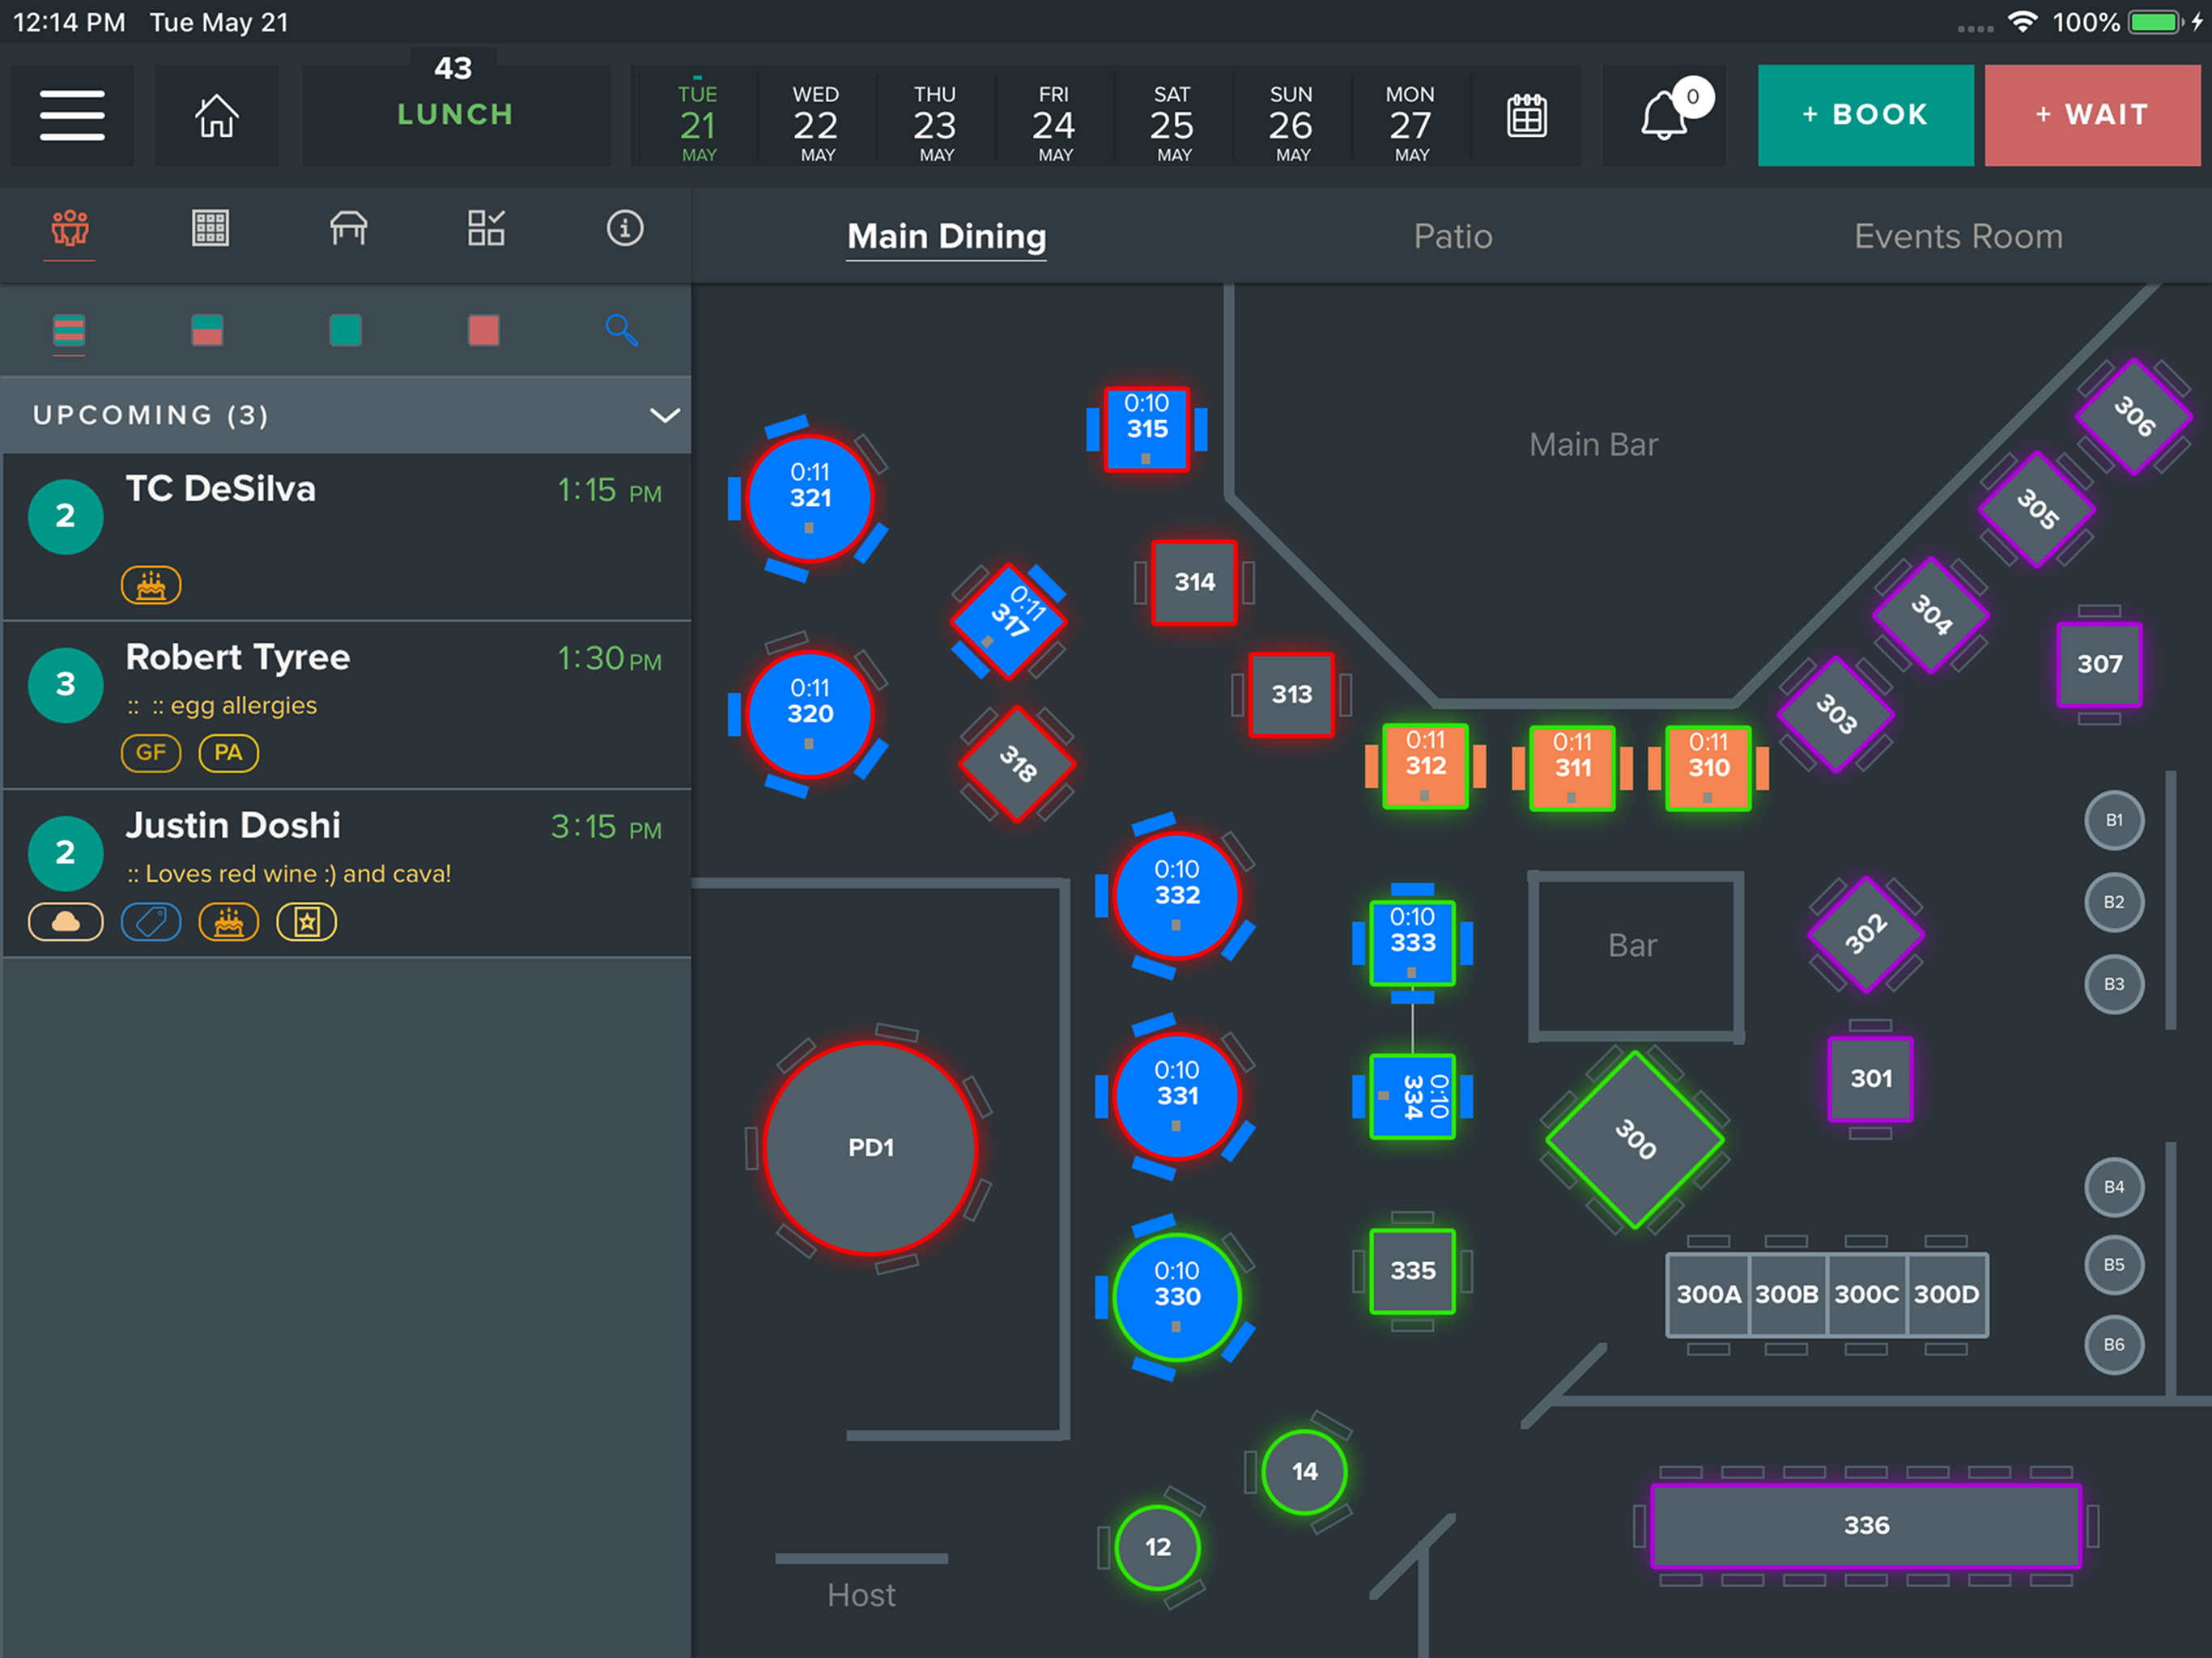Open the info icon

click(x=625, y=229)
